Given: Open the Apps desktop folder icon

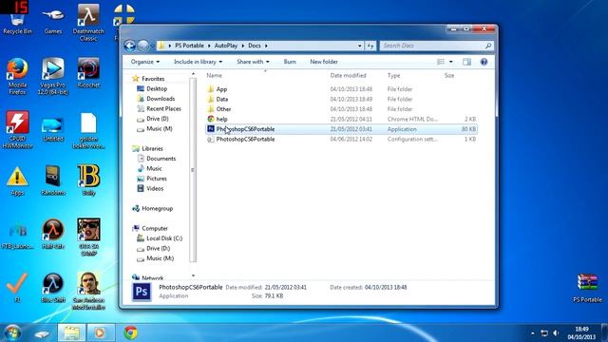Looking at the screenshot, I should 17,180.
